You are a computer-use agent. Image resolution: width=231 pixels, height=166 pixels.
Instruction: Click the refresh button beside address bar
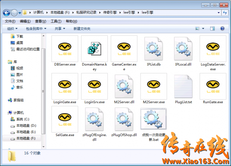225,13
